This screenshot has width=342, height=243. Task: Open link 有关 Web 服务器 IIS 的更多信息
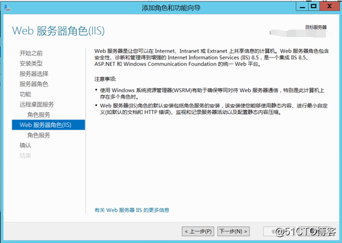pyautogui.click(x=131, y=210)
